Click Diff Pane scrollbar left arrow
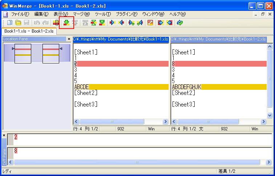The width and height of the screenshot is (275, 176). click(x=11, y=162)
